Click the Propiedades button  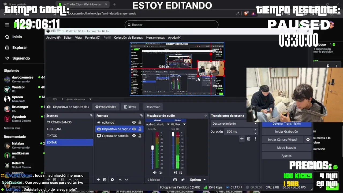(106, 107)
